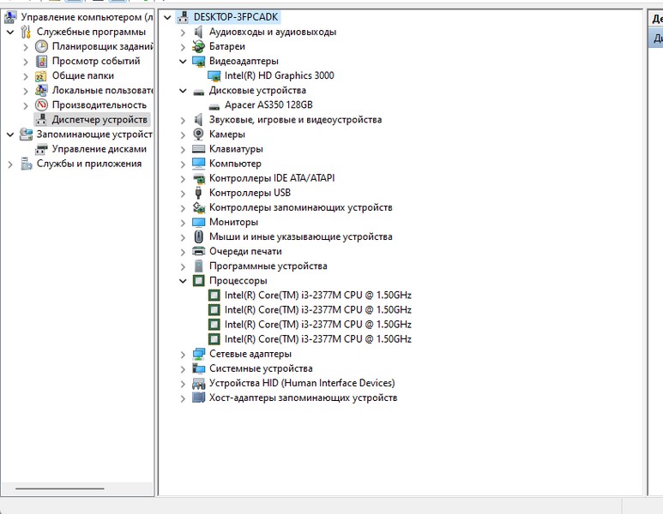The image size is (663, 514).
Task: Click the USB controllers icon
Action: pos(199,193)
